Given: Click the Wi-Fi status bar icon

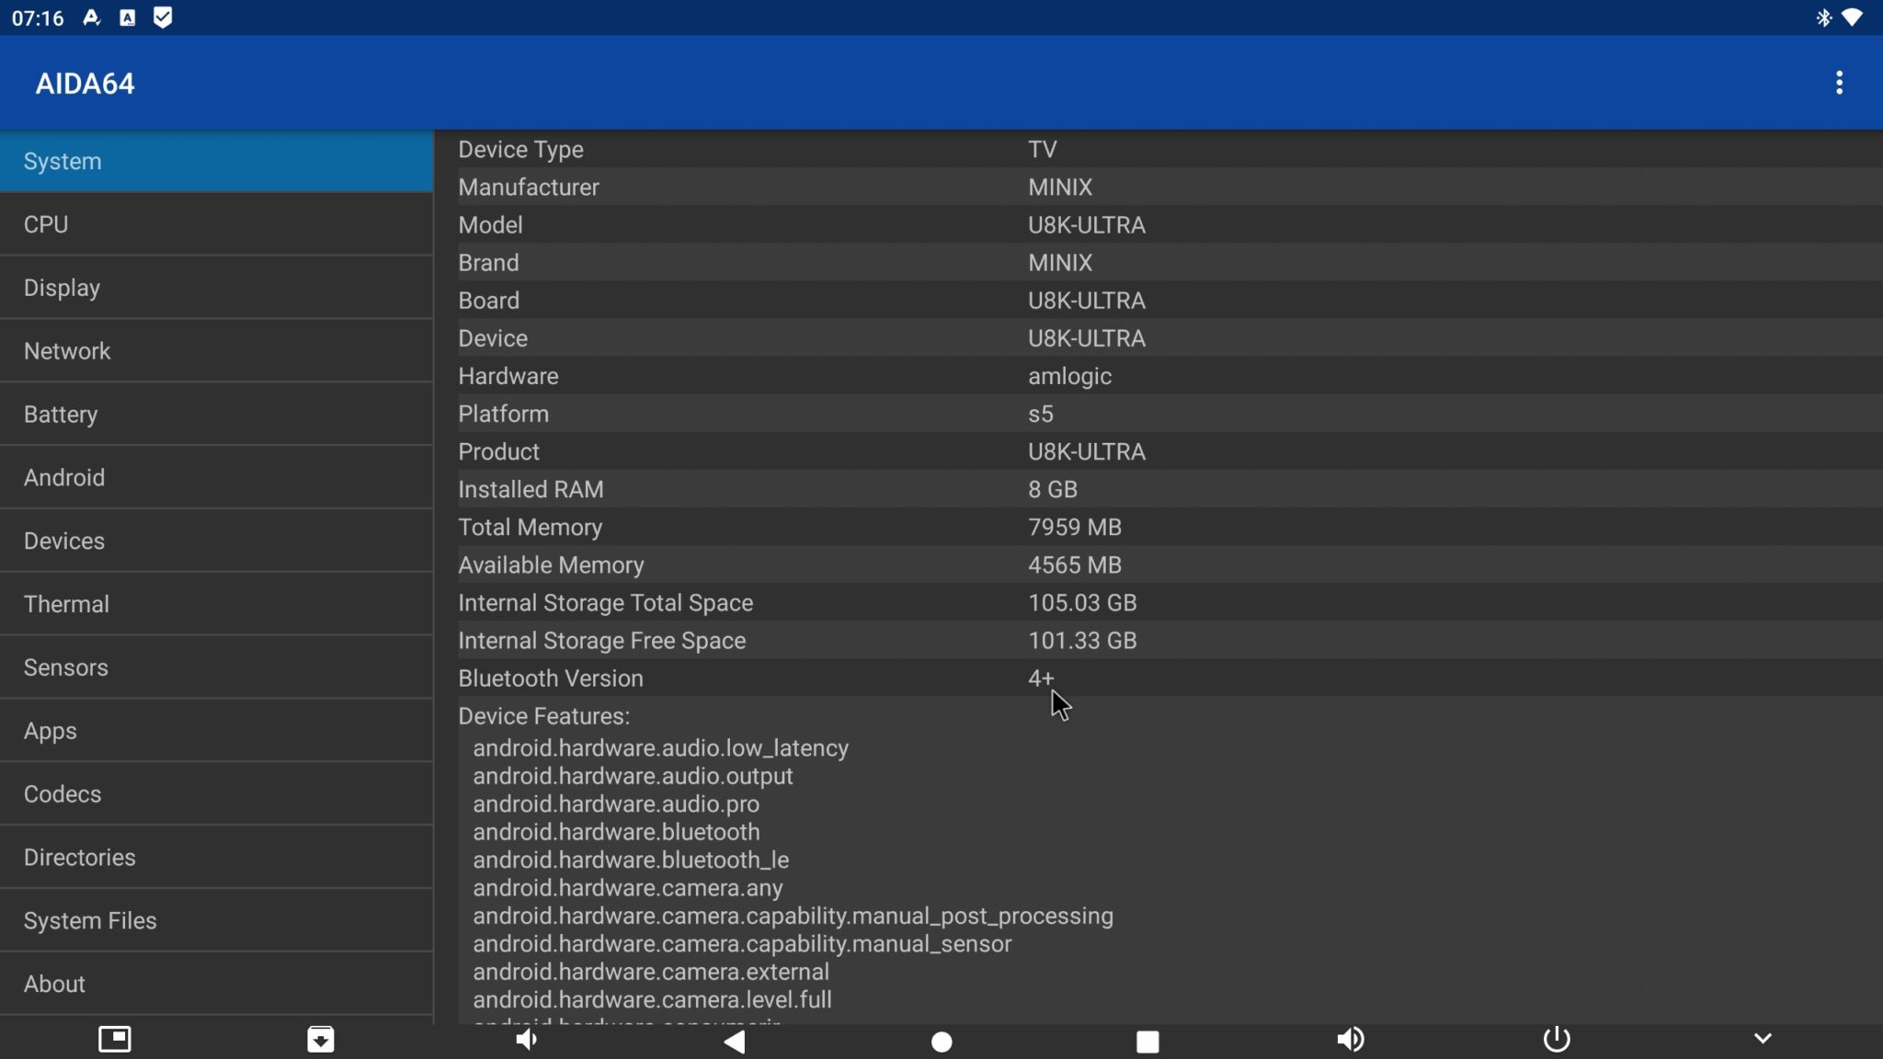Looking at the screenshot, I should coord(1852,17).
